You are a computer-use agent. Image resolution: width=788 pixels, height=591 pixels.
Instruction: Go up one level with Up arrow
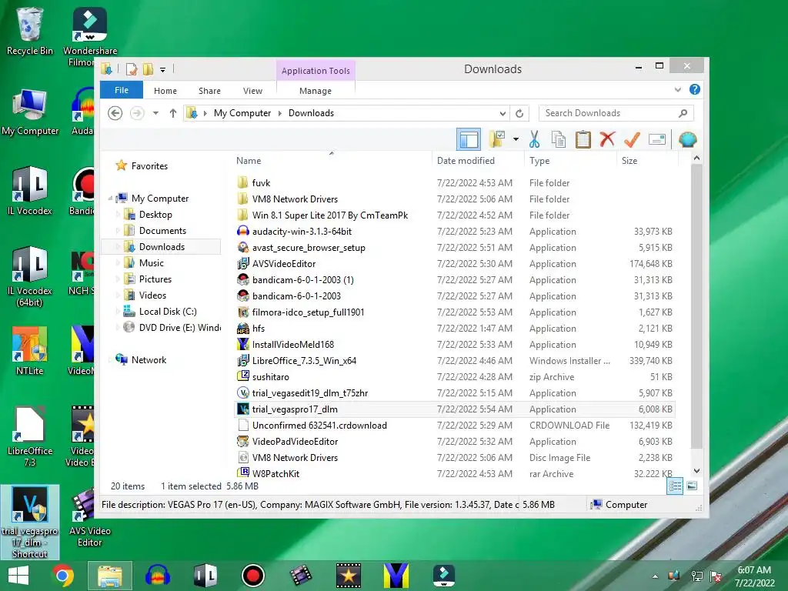tap(173, 113)
